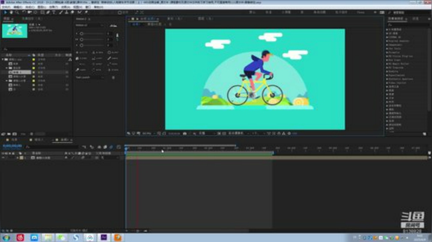432x242 pixels.
Task: Expand the CINEMA 4D effects category
Action: pos(387,37)
